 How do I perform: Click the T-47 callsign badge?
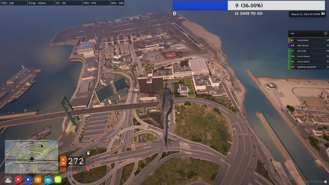(x=292, y=67)
